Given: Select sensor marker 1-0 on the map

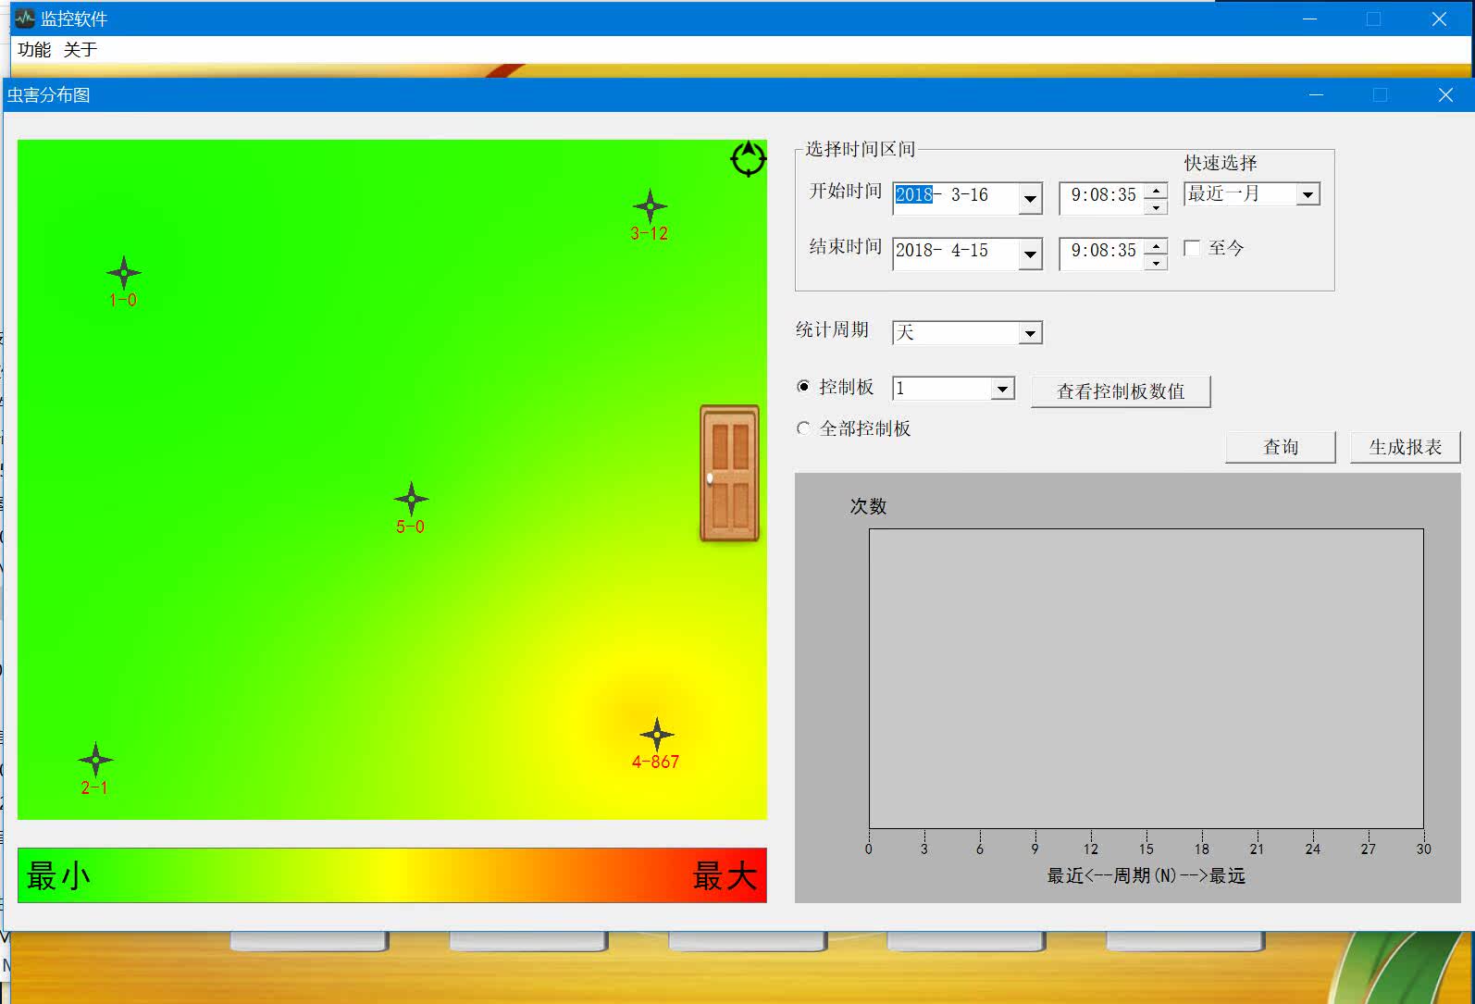Looking at the screenshot, I should [x=123, y=273].
